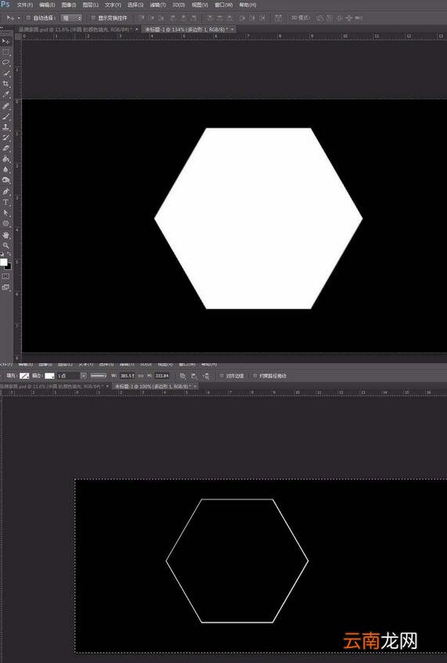Screen dimensions: 447x663
Task: Select the Hand tool
Action: [5, 235]
